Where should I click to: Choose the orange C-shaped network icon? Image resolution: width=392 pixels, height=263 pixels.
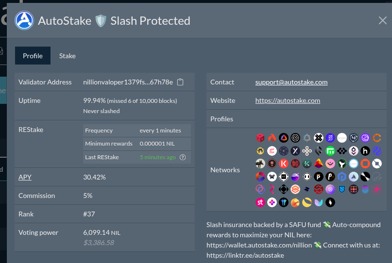(377, 138)
